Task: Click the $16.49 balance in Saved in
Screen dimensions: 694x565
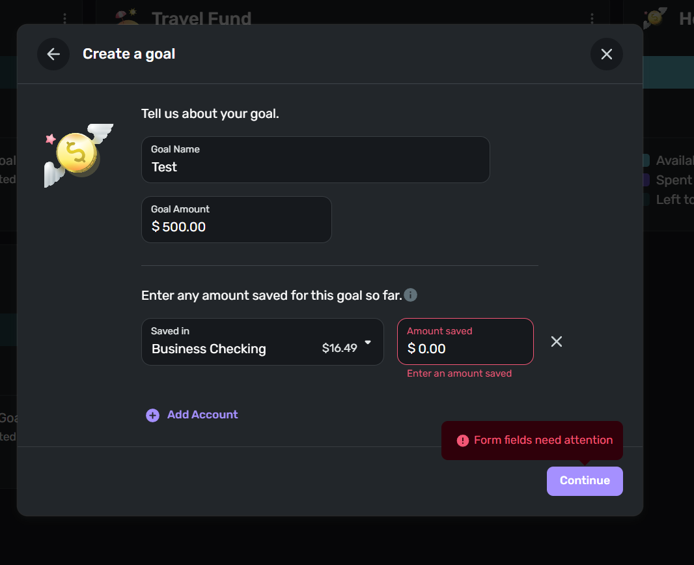Action: pos(339,348)
